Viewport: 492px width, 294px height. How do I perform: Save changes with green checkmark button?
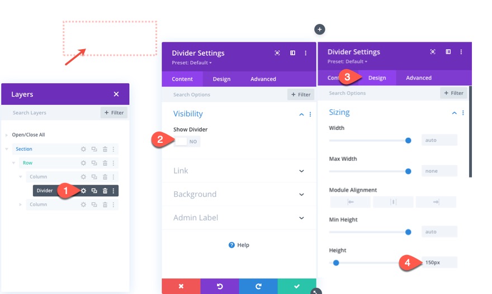297,286
